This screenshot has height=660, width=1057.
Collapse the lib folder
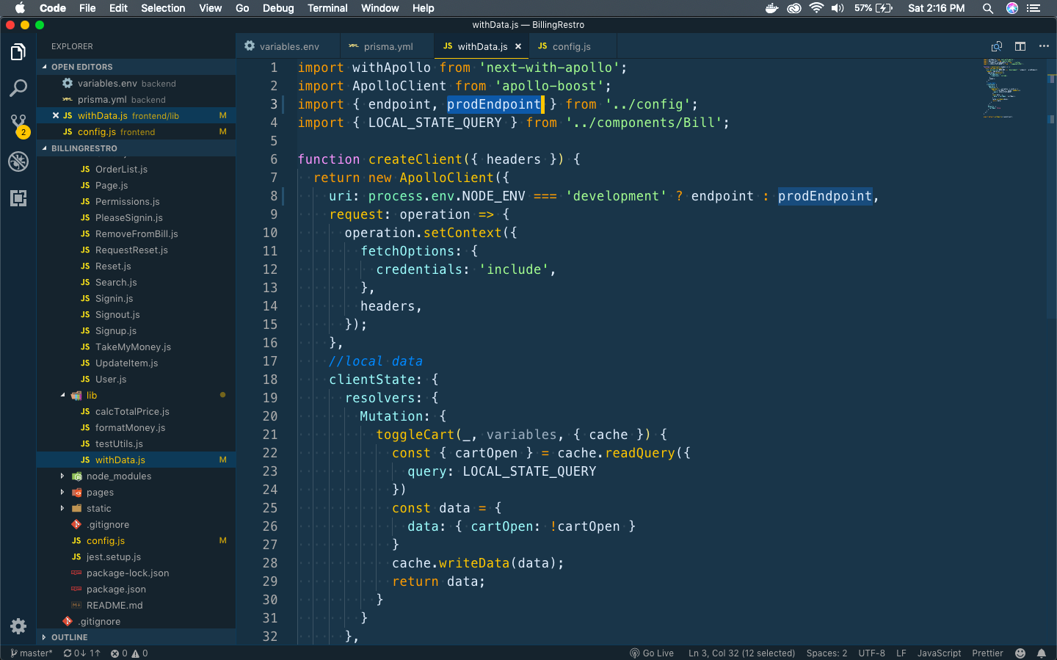[x=136, y=395]
